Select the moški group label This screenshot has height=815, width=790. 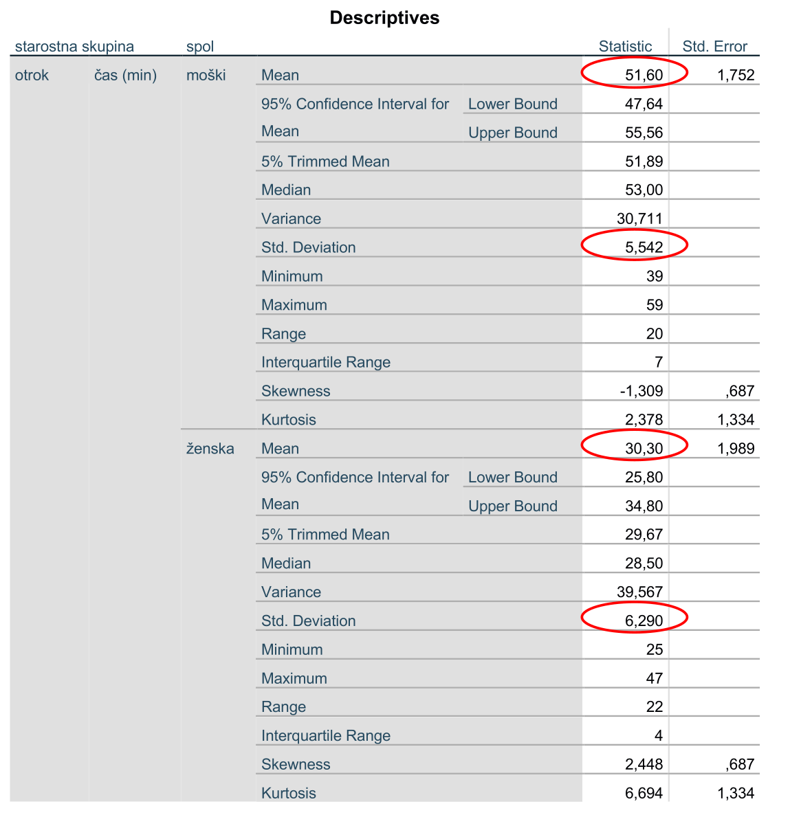click(206, 76)
